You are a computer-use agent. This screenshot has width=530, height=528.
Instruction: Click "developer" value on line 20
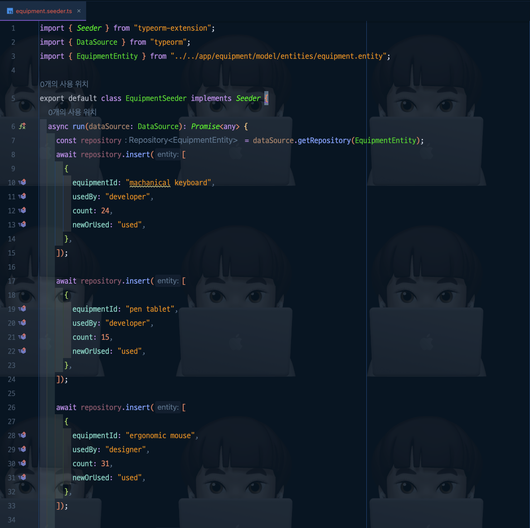click(127, 323)
